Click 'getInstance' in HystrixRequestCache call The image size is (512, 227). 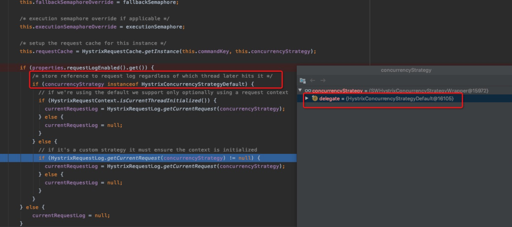point(162,51)
